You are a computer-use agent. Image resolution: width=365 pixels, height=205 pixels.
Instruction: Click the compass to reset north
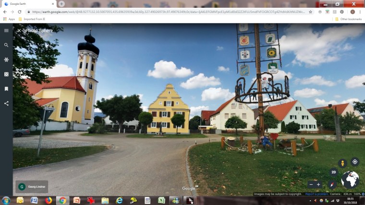tap(332, 184)
